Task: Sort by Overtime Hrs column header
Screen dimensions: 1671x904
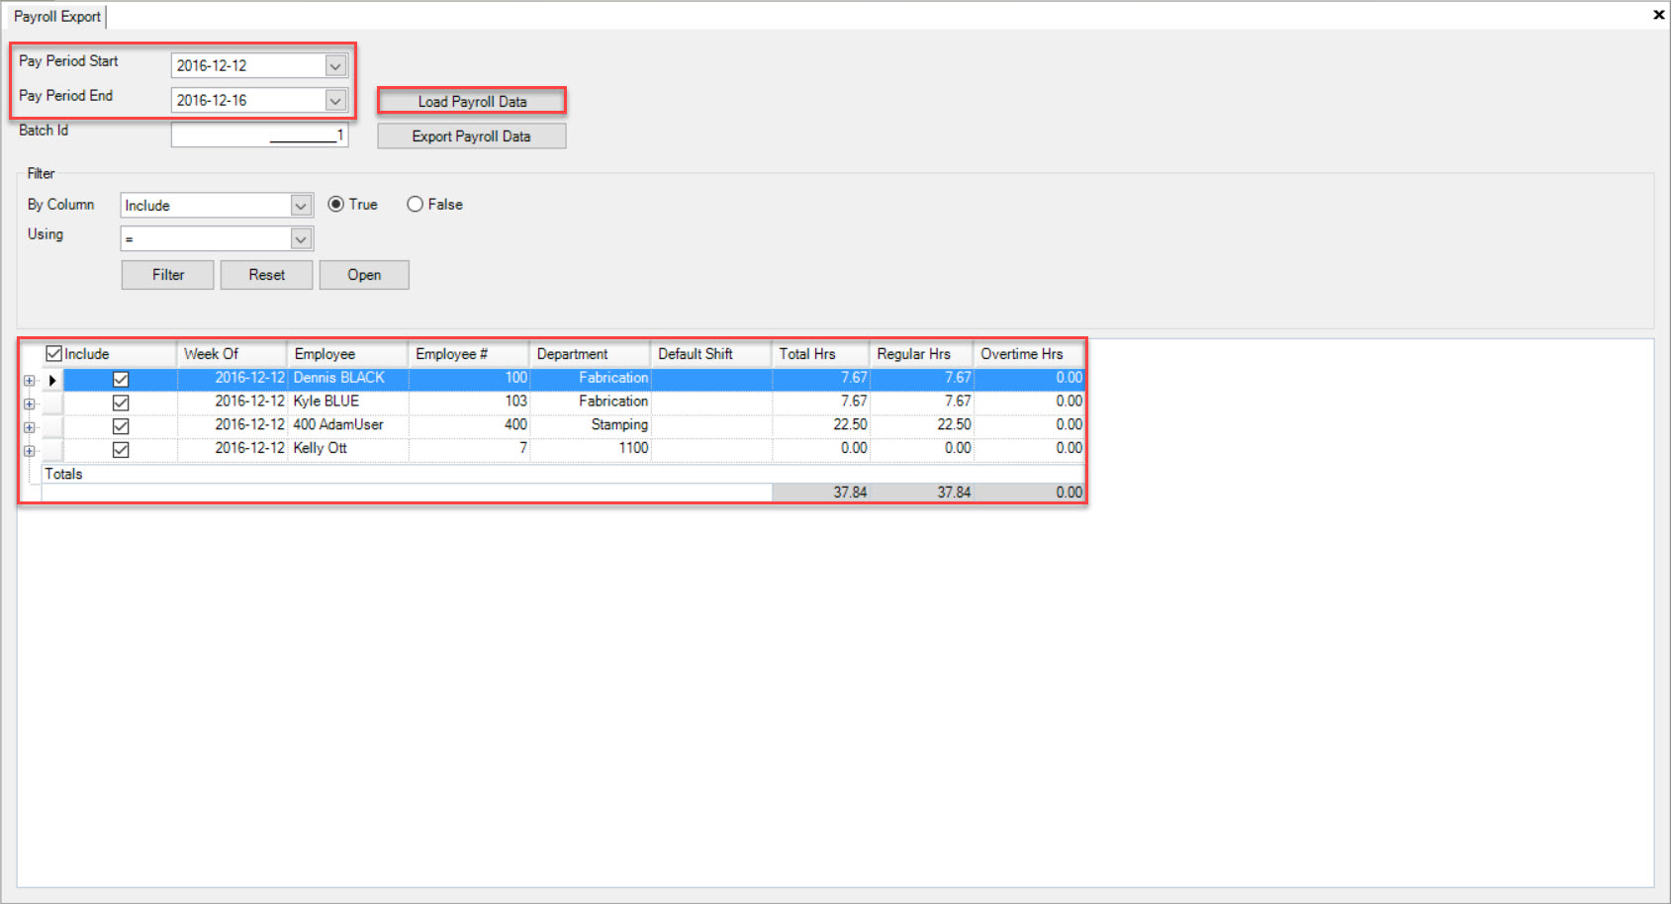Action: (1029, 354)
